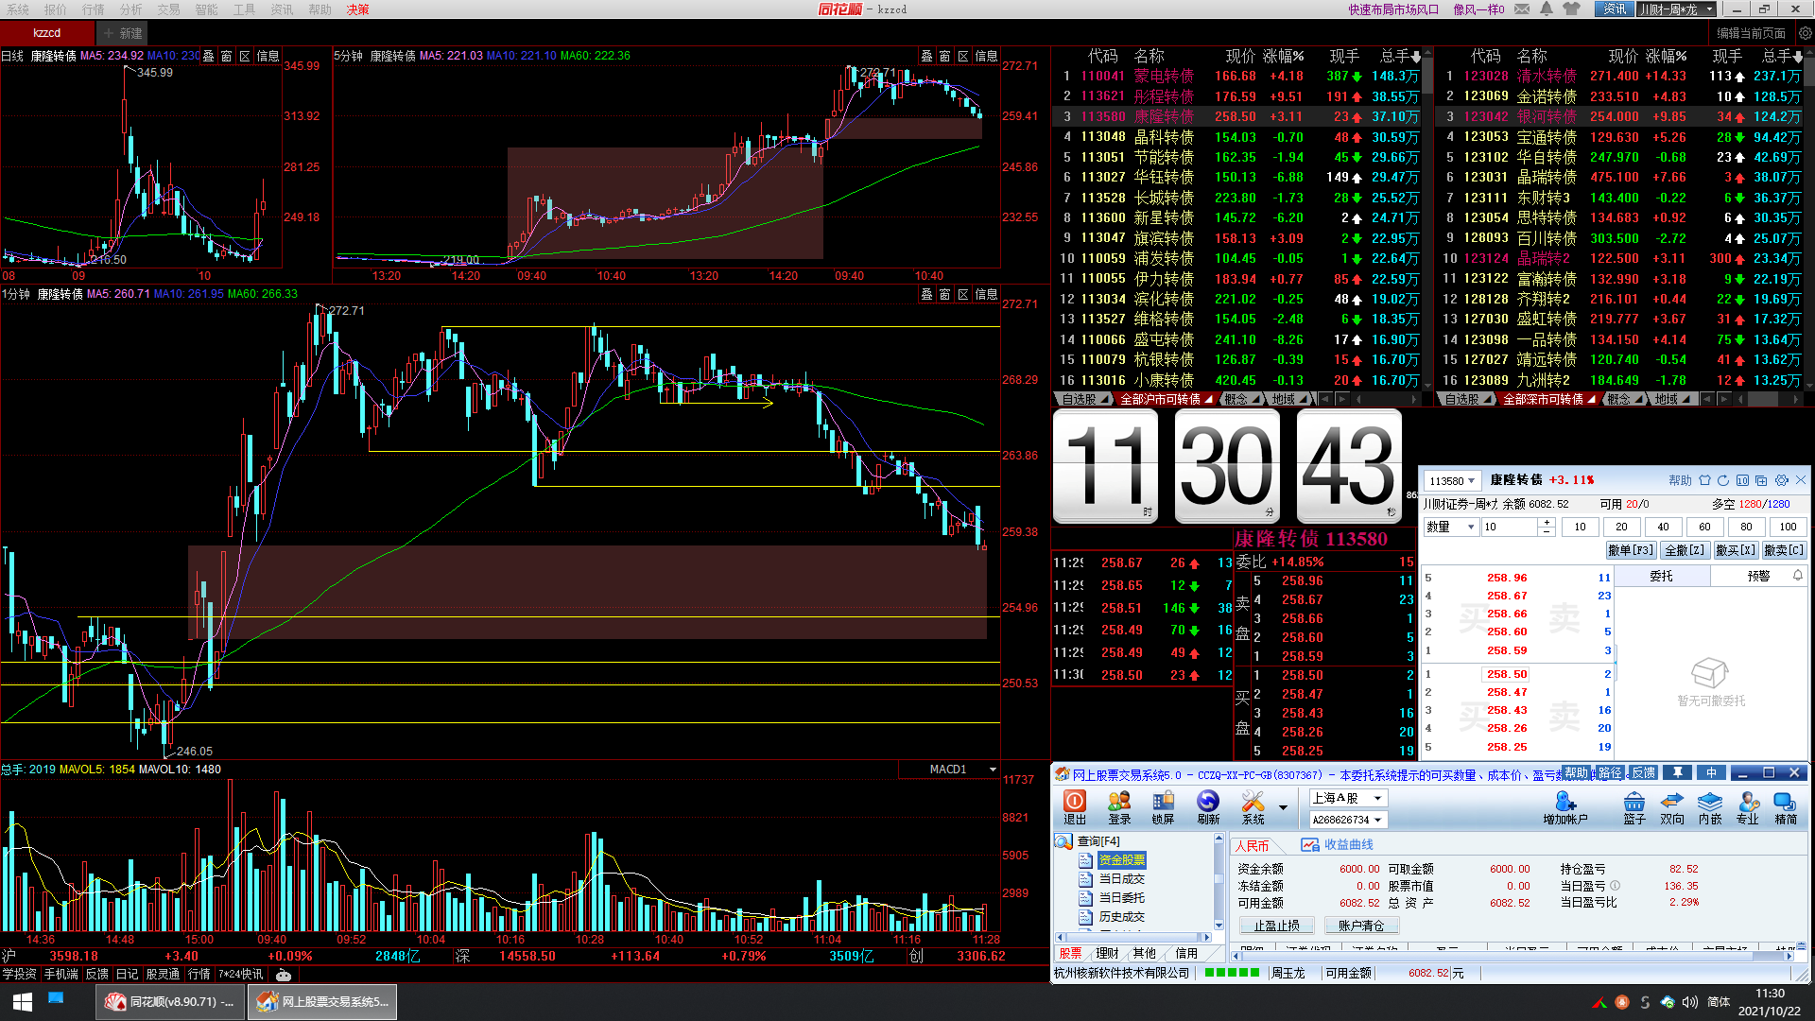Screen dimensions: 1815x1021
Task: Click the 编辑当前页面 button
Action: [x=1752, y=33]
